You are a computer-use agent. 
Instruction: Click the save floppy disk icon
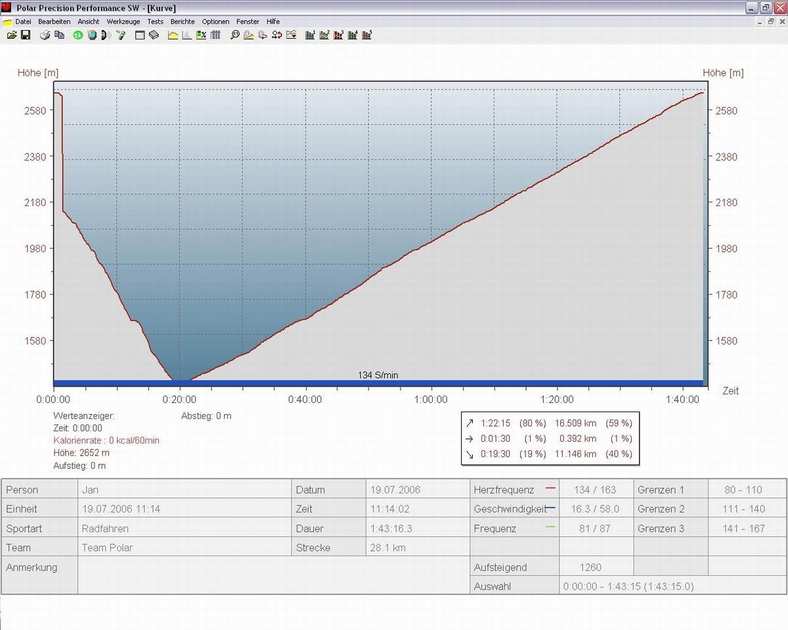click(26, 35)
